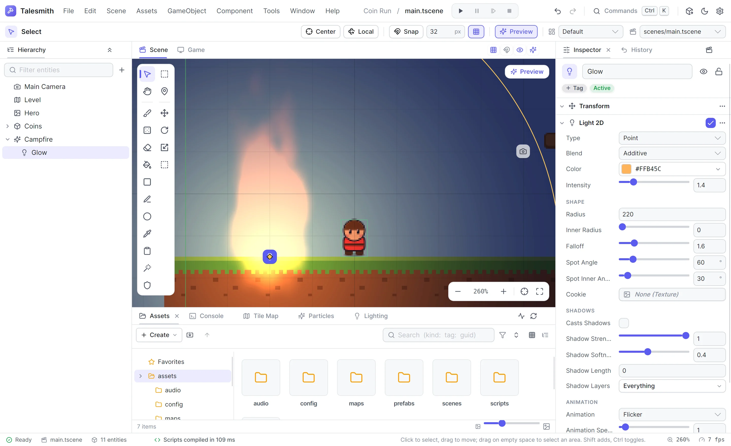Switch to the Game tab
The height and width of the screenshot is (446, 731).
click(191, 50)
